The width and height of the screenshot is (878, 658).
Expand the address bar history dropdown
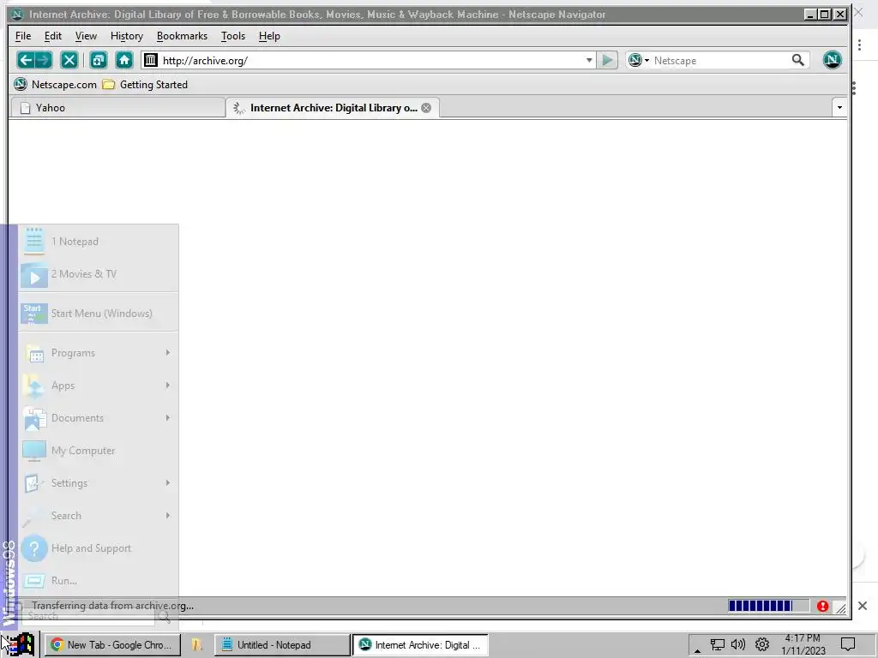pos(589,60)
